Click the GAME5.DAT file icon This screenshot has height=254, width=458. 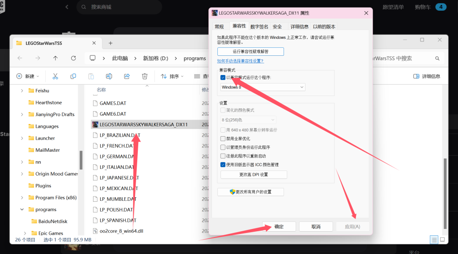(x=95, y=103)
